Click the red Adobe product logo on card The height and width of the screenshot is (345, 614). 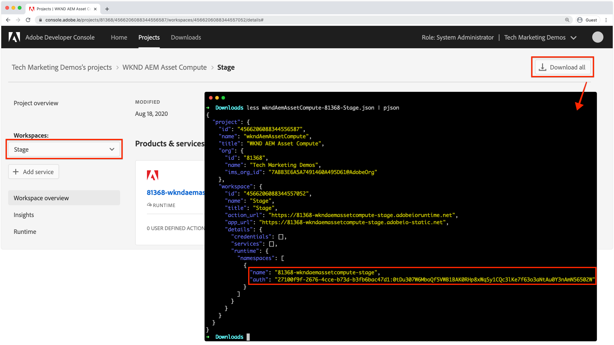click(x=153, y=175)
